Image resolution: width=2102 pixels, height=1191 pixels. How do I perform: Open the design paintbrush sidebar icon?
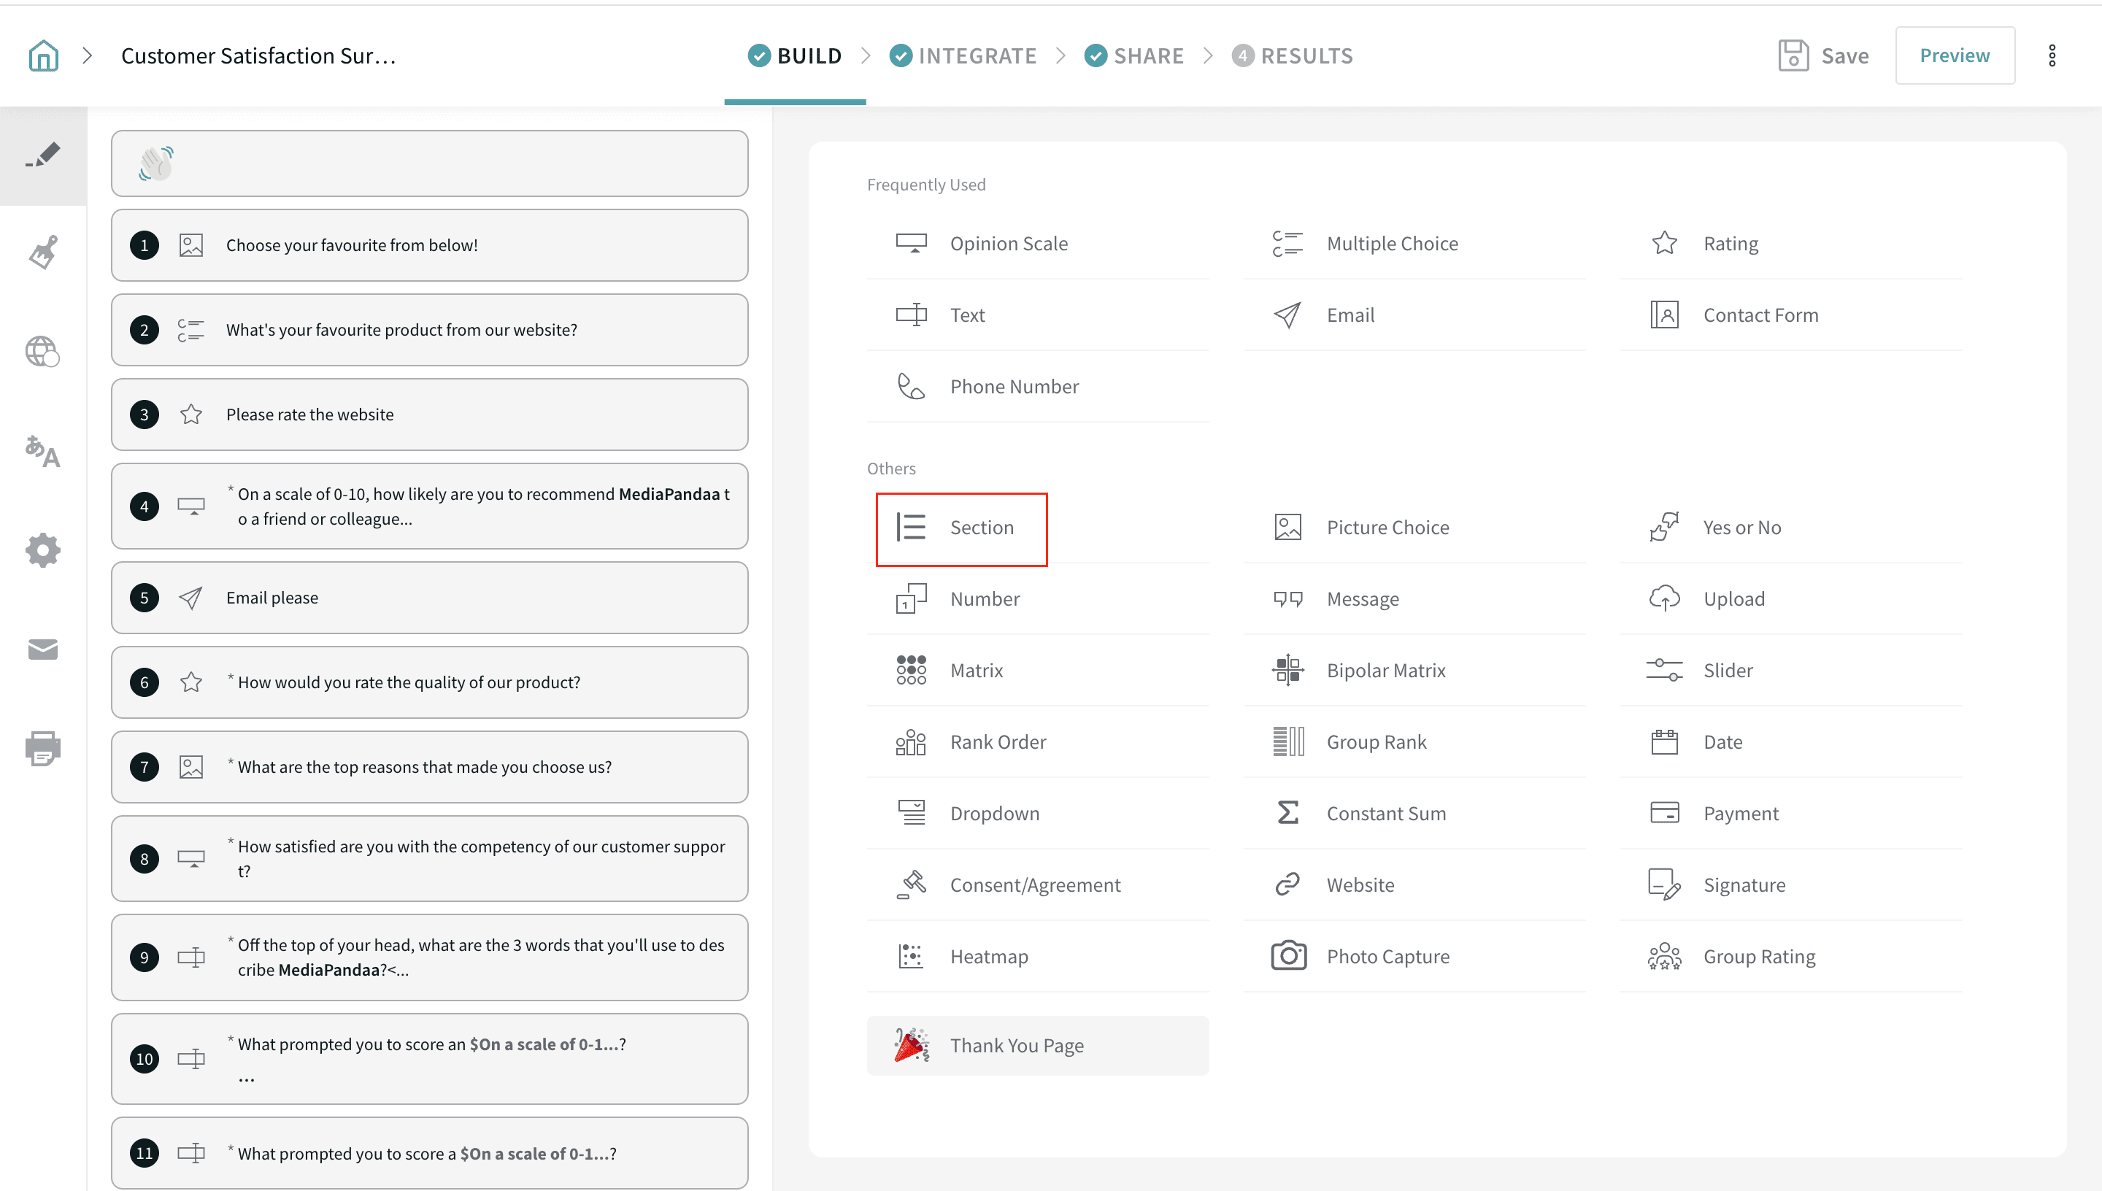[x=43, y=253]
